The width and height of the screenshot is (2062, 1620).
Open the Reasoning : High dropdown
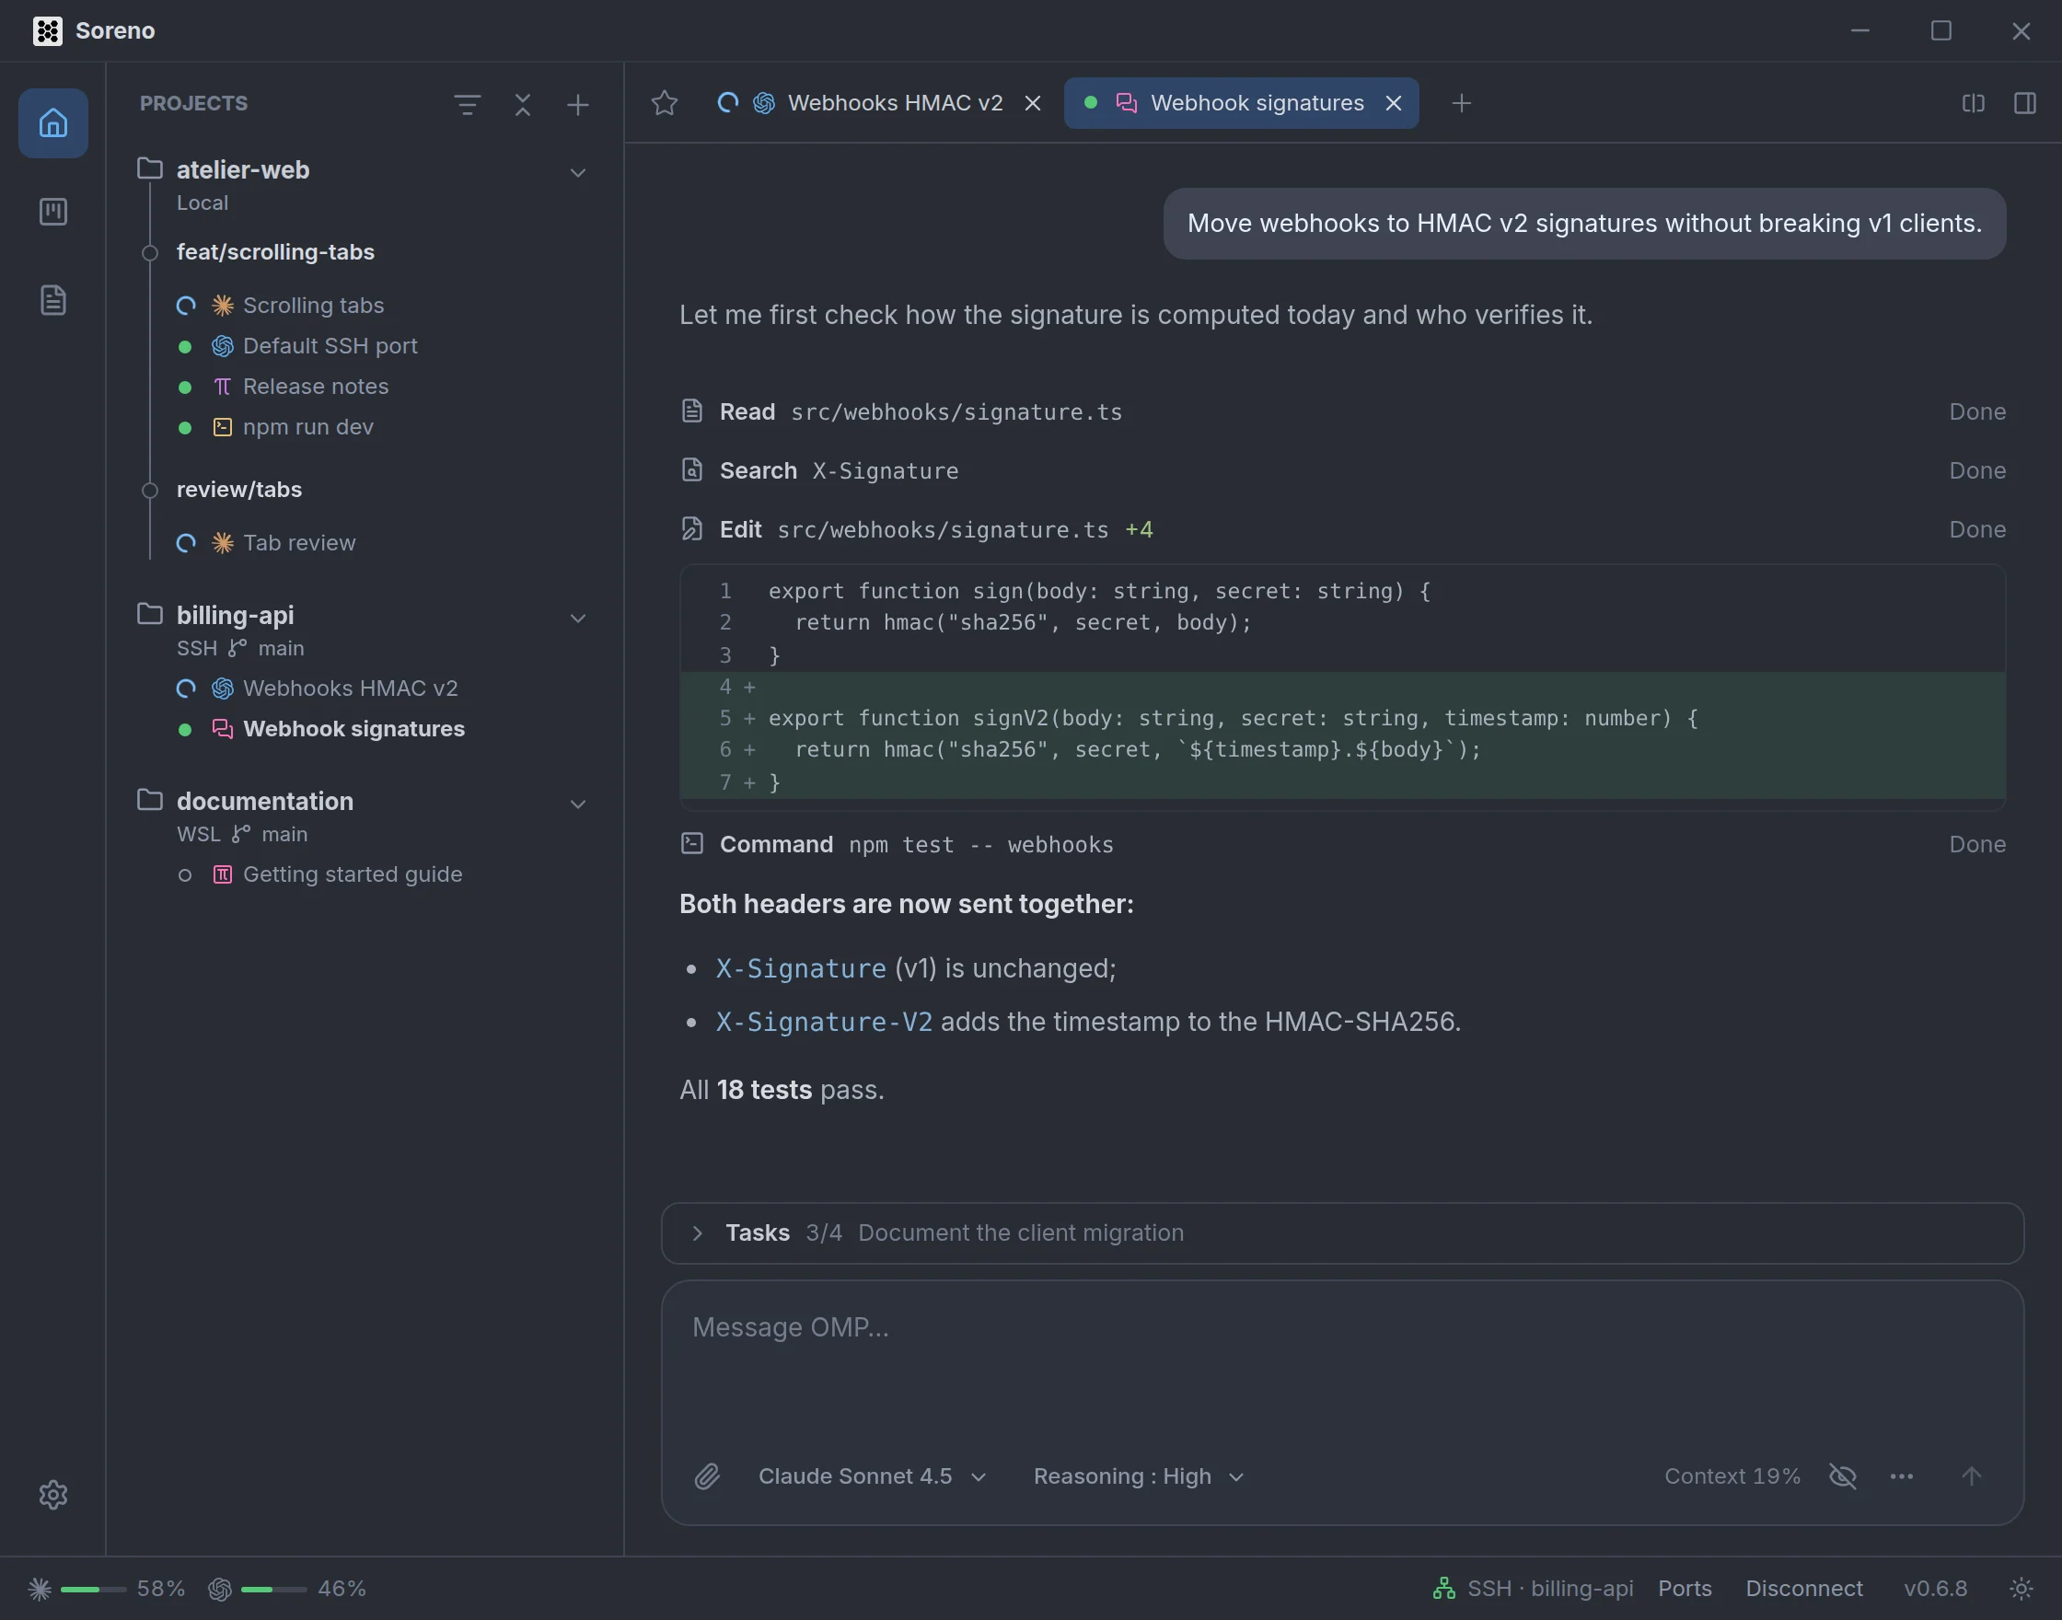(1138, 1475)
